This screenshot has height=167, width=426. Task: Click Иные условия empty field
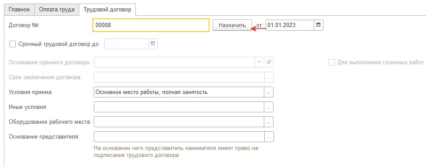(179, 107)
